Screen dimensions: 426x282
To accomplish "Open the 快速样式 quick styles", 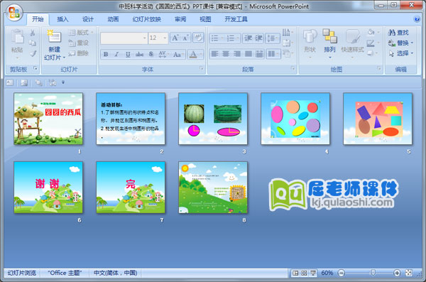I will (353, 43).
